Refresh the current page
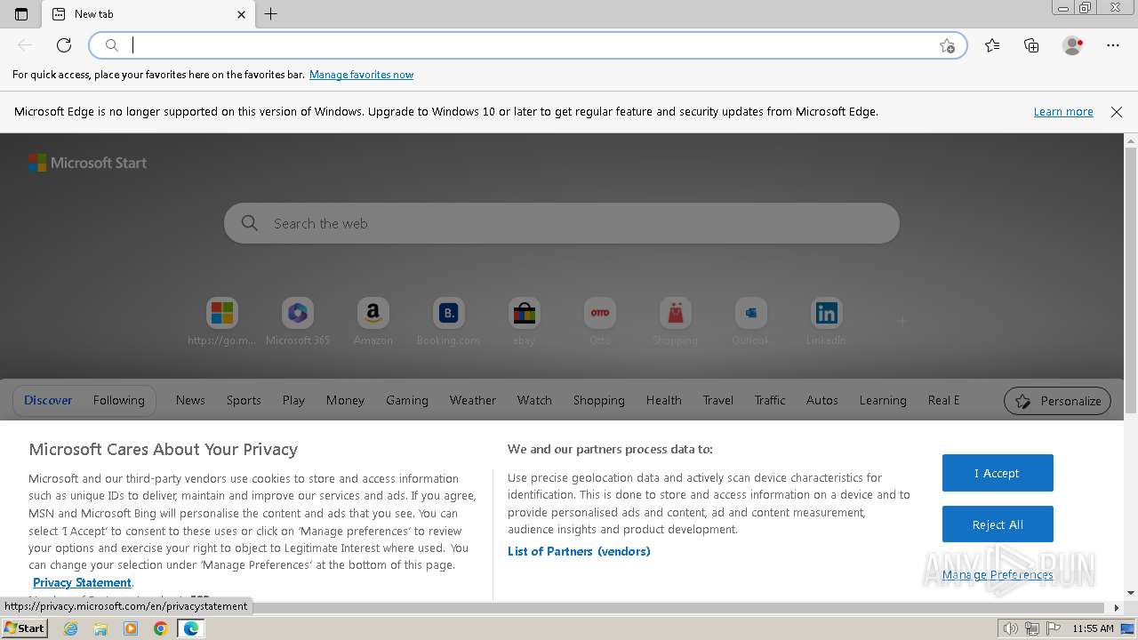 tap(64, 45)
